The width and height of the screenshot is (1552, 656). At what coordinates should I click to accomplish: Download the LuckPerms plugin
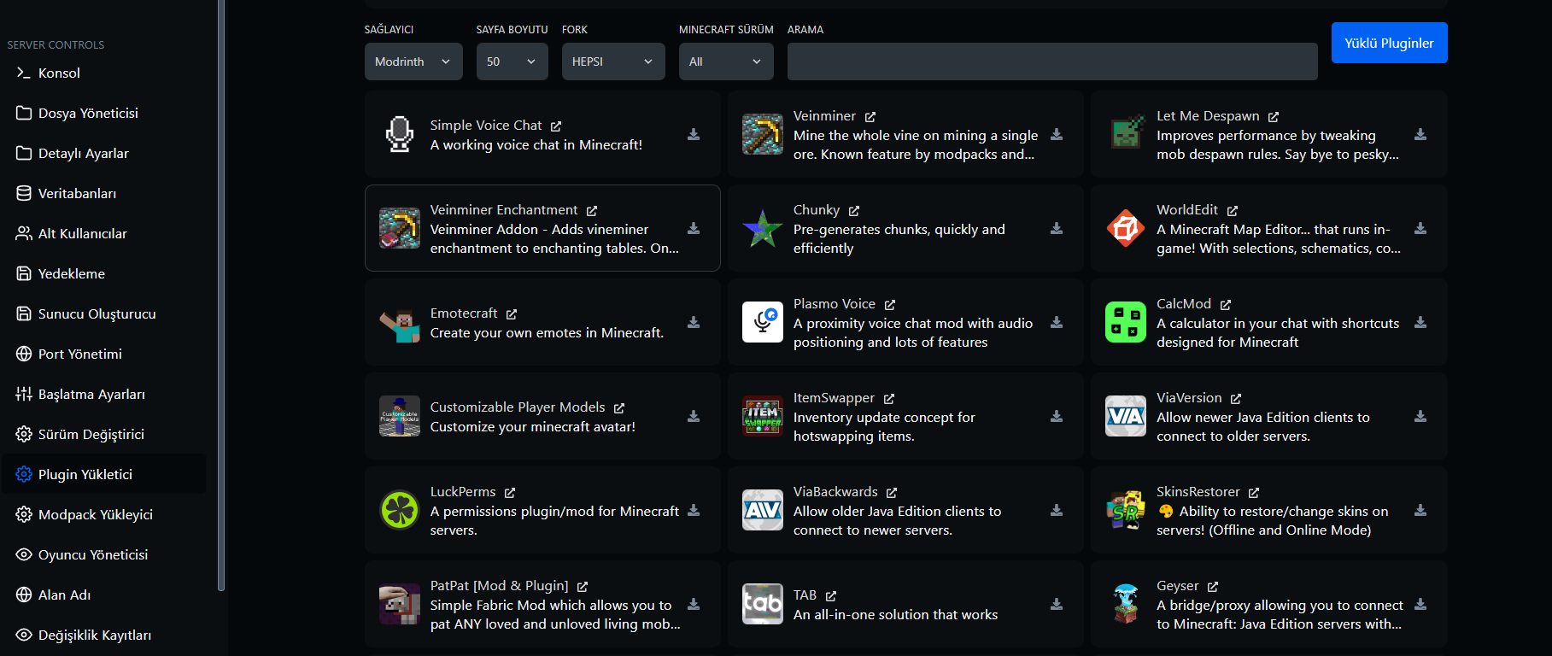(694, 510)
